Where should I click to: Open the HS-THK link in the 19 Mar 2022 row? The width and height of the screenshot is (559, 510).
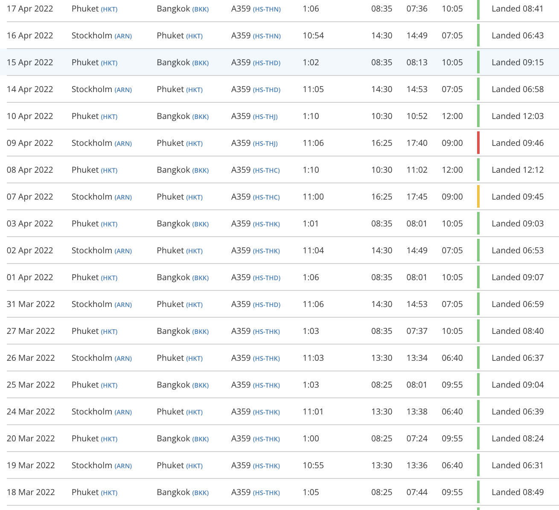point(266,466)
